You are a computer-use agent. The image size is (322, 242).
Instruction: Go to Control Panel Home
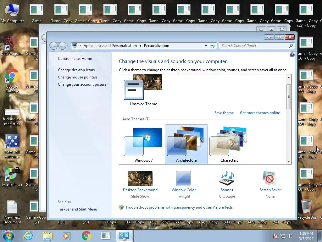point(75,59)
